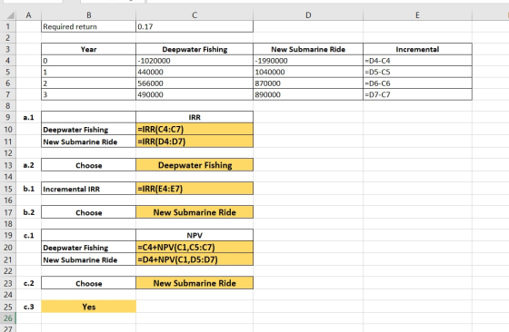Image resolution: width=509 pixels, height=332 pixels.
Task: Click year 0 cell in Year column
Action: 89,61
